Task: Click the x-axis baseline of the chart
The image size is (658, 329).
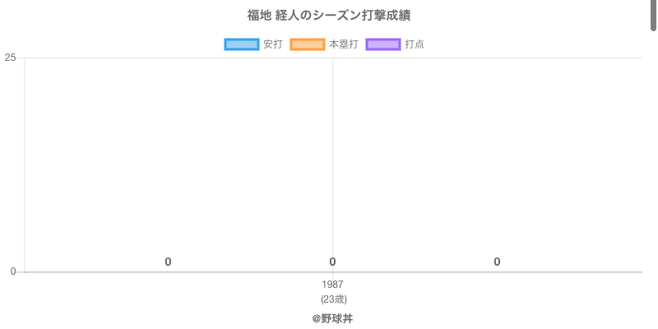Action: tap(493, 271)
